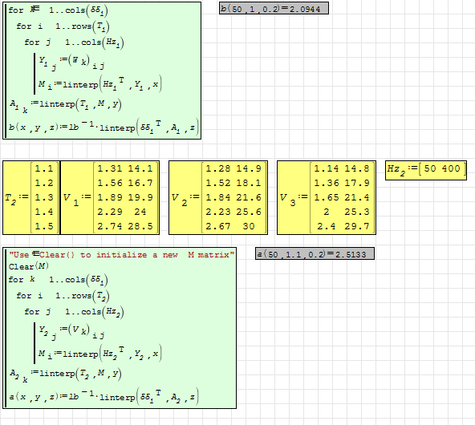Click the V3 matrix definition
Image resolution: width=475 pixels, height=425 pixels.
[327, 198]
